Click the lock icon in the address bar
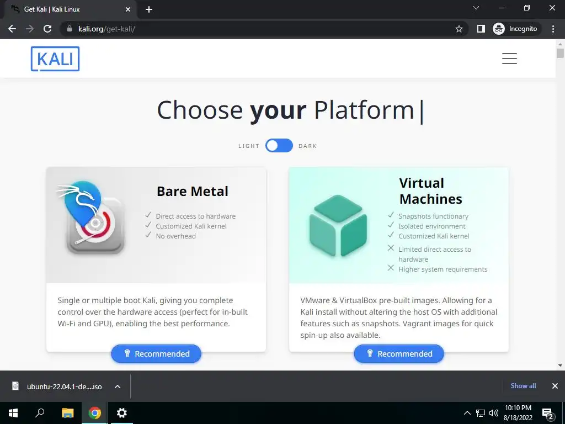The height and width of the screenshot is (424, 565). click(x=69, y=29)
